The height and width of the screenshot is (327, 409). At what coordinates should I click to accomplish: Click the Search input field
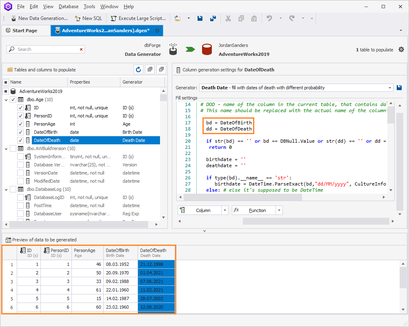coord(46,49)
